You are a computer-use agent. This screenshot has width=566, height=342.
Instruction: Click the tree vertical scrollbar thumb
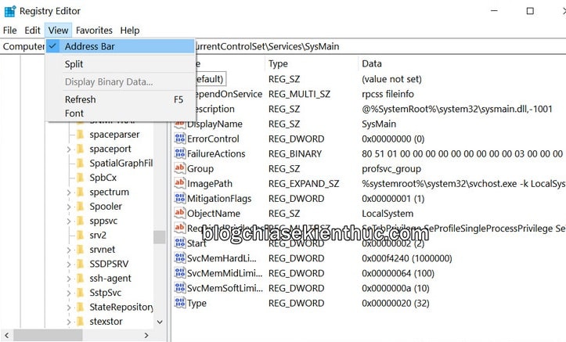(x=159, y=237)
